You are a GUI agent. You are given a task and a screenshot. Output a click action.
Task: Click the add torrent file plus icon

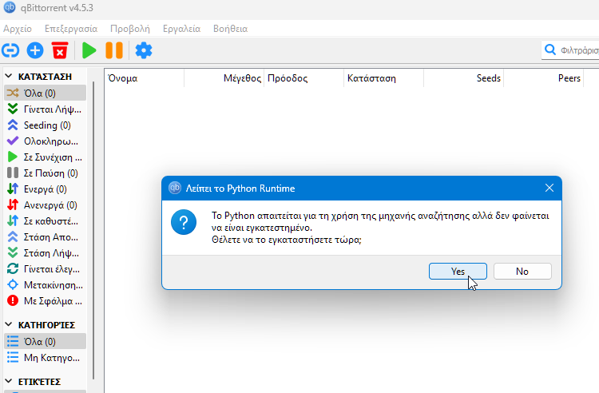pyautogui.click(x=35, y=50)
